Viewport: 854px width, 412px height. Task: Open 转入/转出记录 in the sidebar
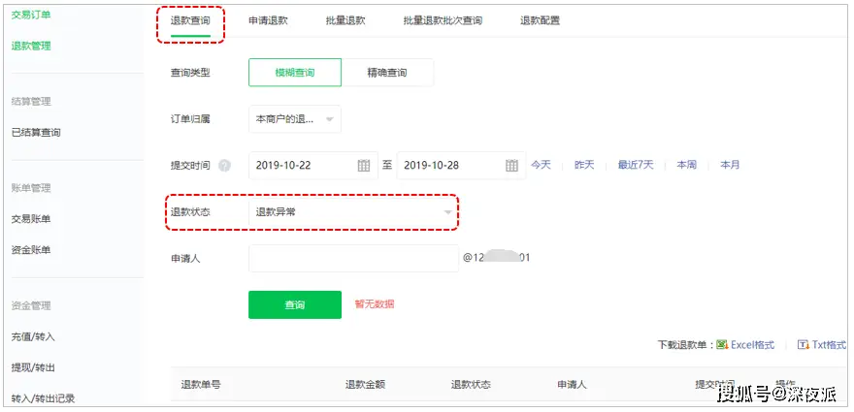click(x=43, y=398)
